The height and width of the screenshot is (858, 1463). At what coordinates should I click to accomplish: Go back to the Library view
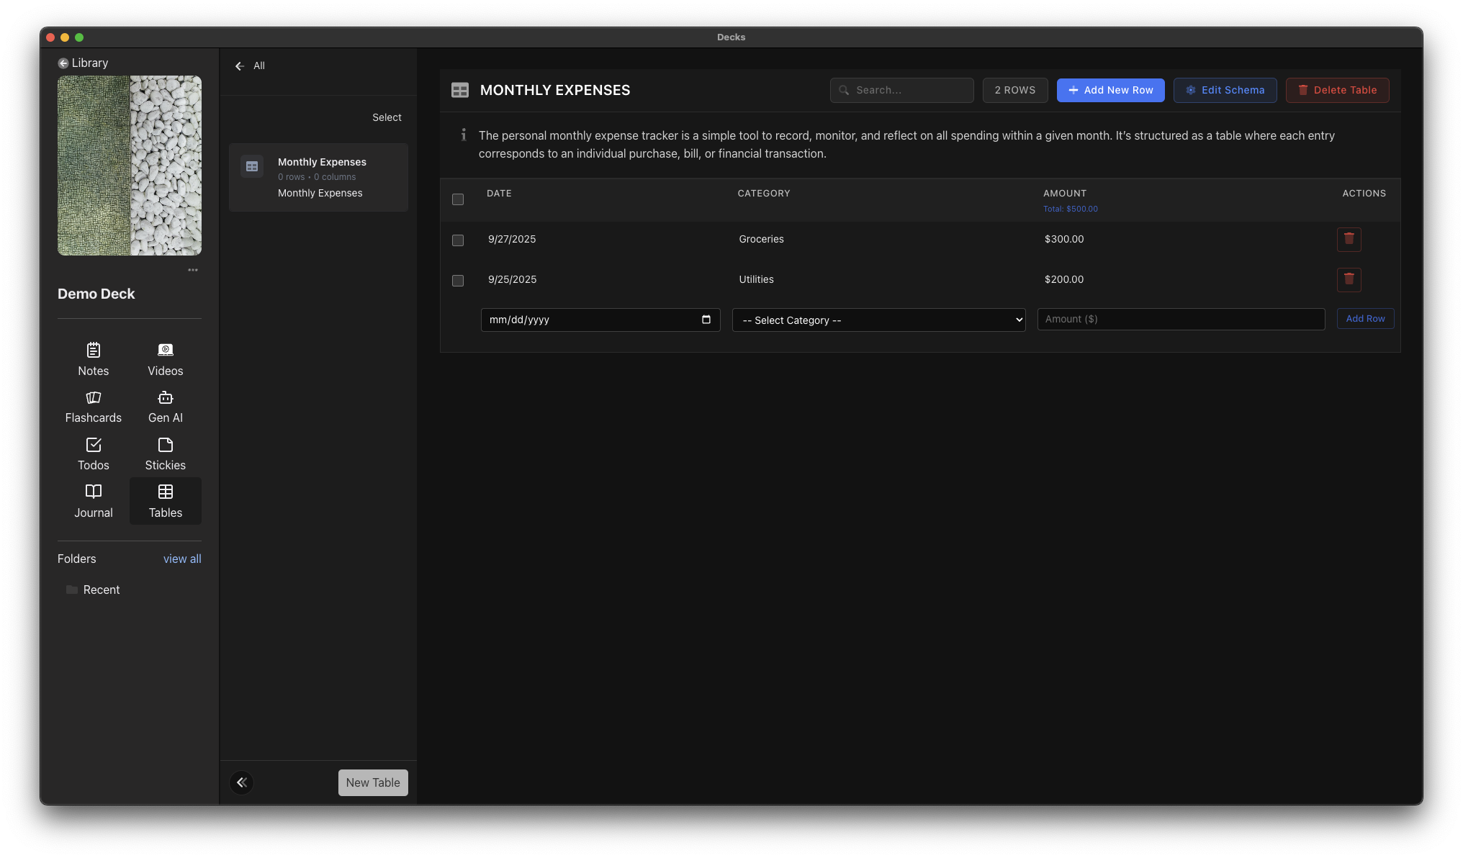point(84,63)
